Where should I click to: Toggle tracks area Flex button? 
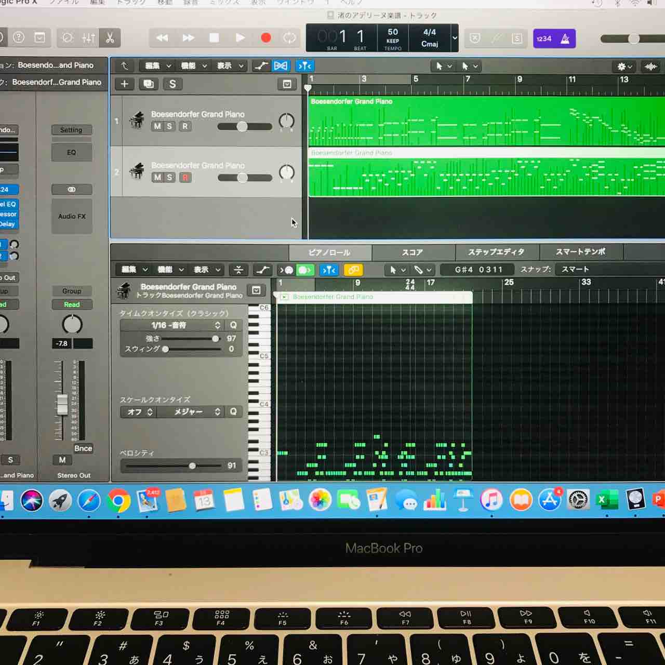pos(281,66)
